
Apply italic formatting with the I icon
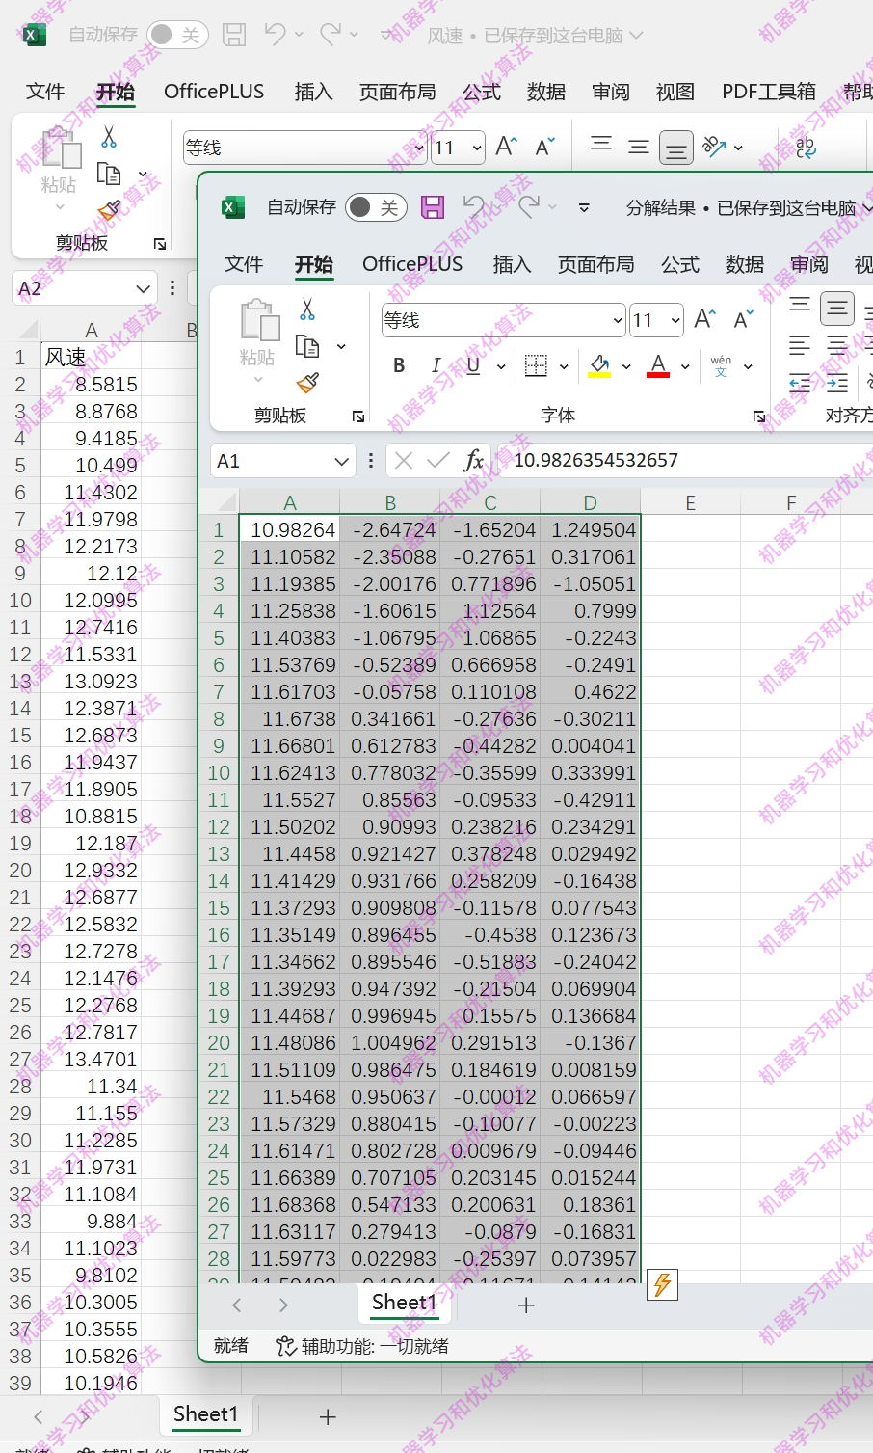435,365
